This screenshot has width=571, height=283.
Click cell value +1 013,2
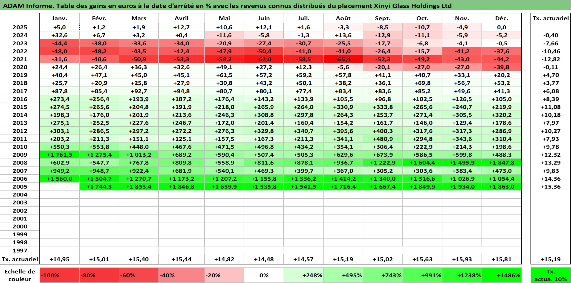[x=139, y=155]
